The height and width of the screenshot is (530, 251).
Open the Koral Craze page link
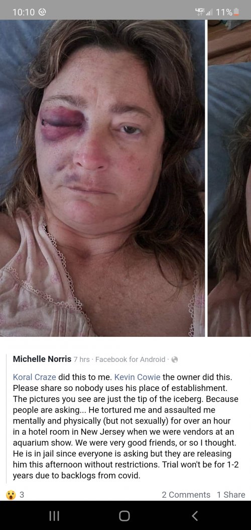pyautogui.click(x=36, y=377)
